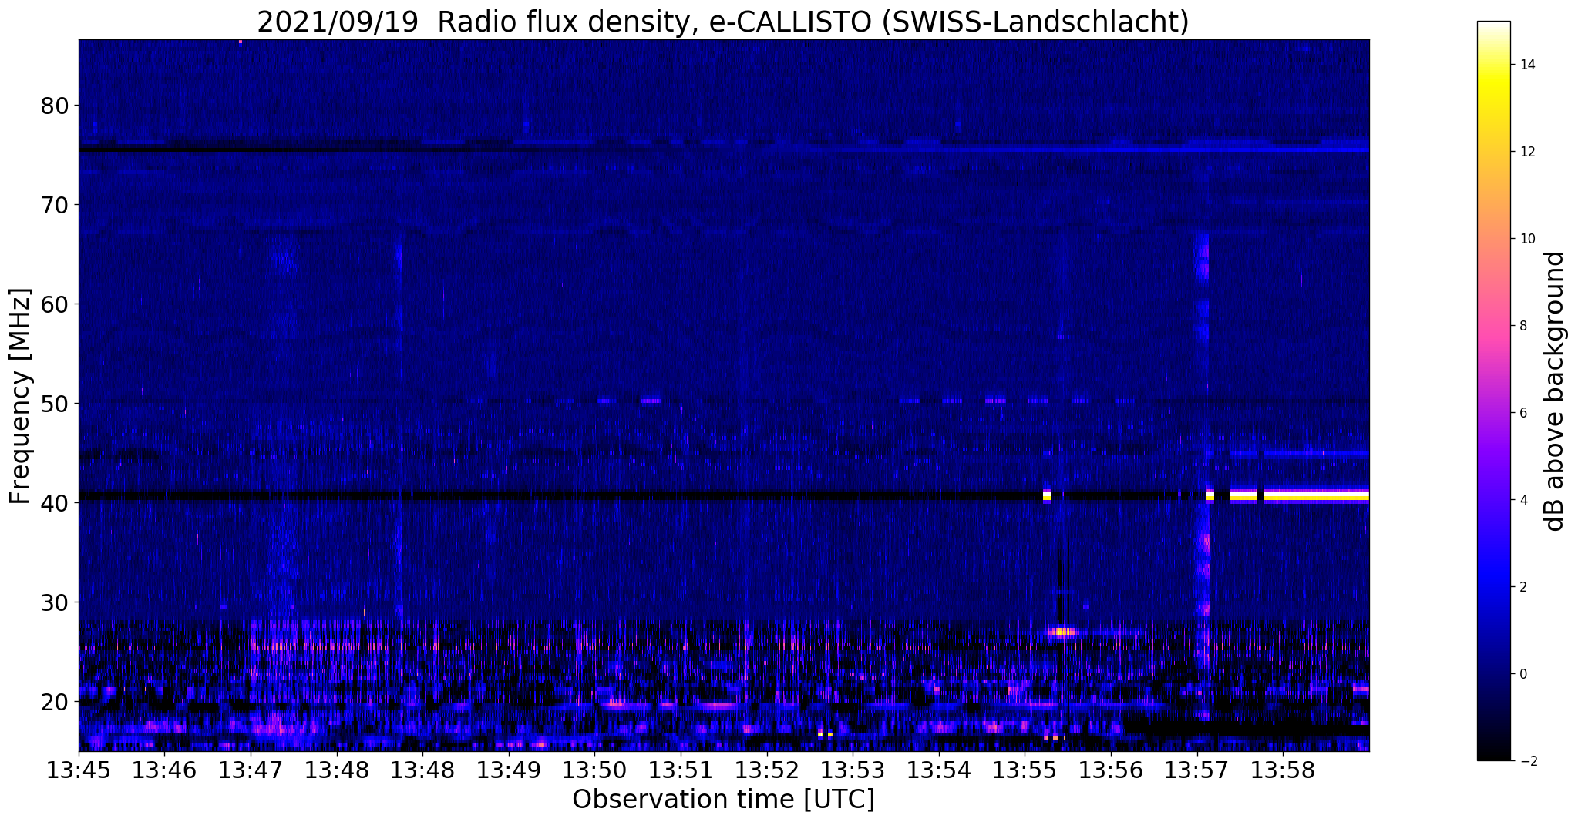The image size is (1578, 822).
Task: Click the 13:51 time tick label
Action: click(681, 770)
